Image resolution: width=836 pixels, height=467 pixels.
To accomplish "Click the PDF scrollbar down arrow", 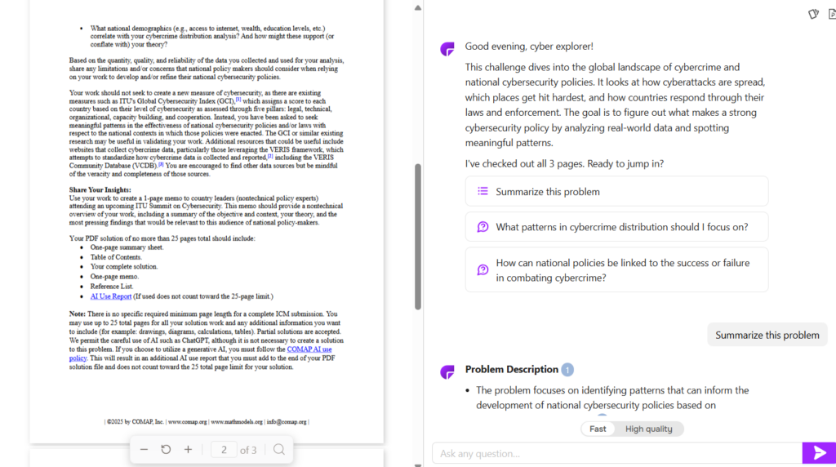I will [418, 465].
